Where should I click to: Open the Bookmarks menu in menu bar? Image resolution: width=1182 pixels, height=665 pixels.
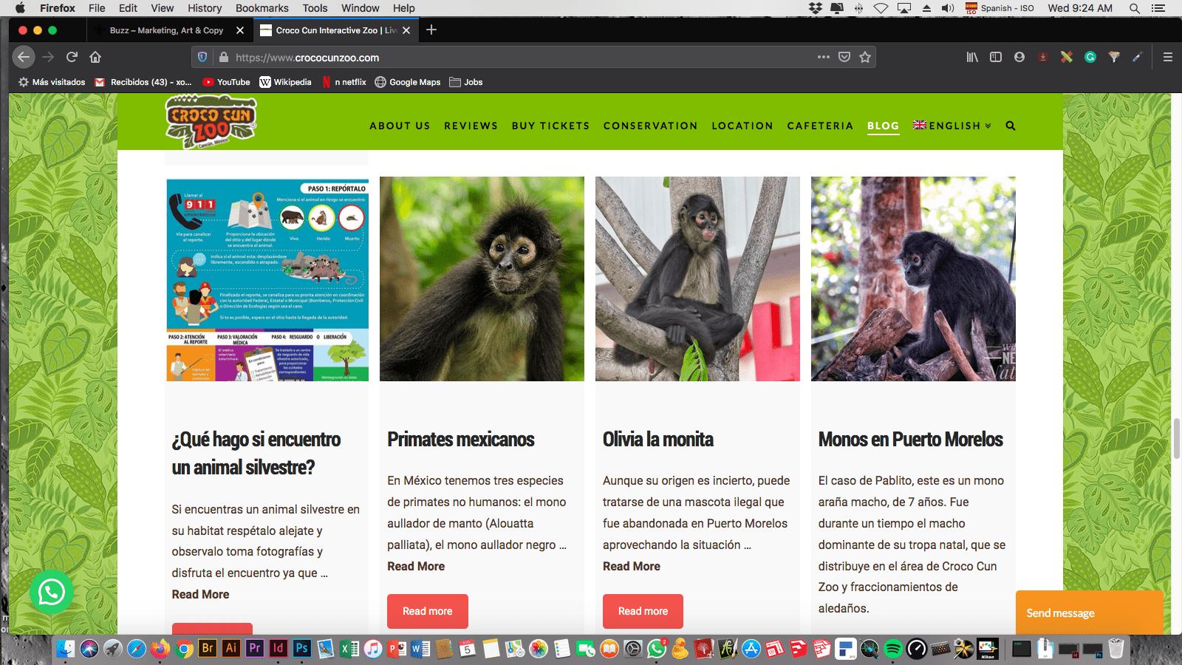(262, 8)
